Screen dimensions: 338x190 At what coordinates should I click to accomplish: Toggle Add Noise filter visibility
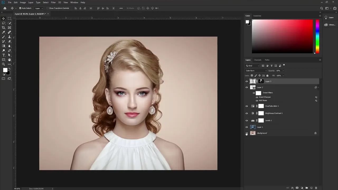point(257,101)
